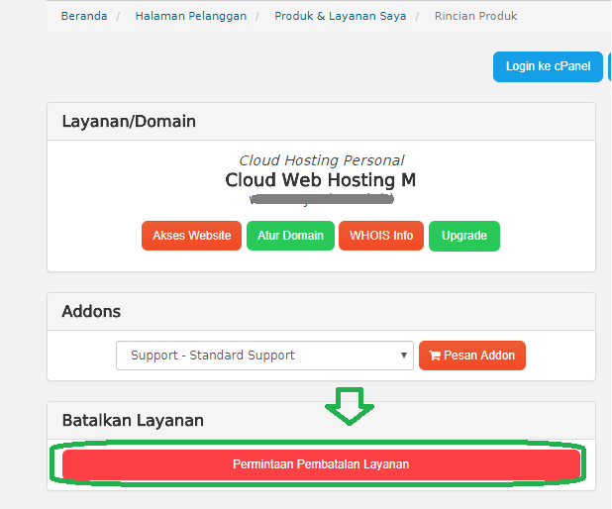Go to Beranda in the breadcrumb
This screenshot has width=612, height=509.
84,16
